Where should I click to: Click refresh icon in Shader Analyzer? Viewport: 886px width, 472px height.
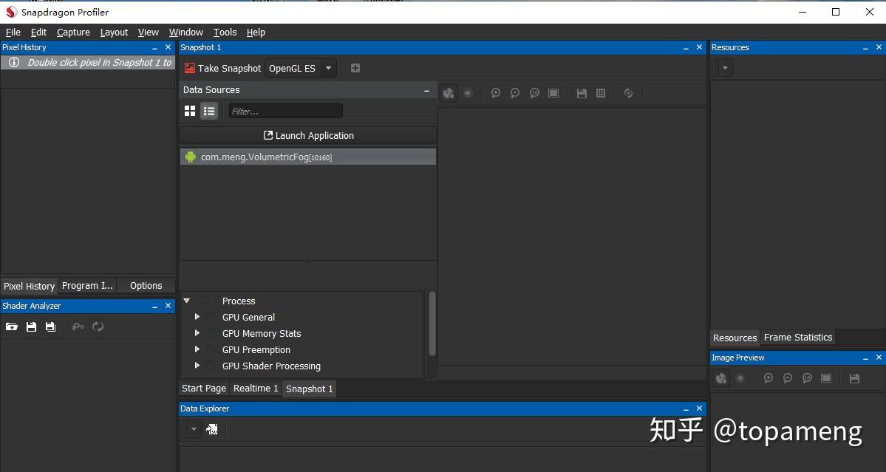click(98, 326)
